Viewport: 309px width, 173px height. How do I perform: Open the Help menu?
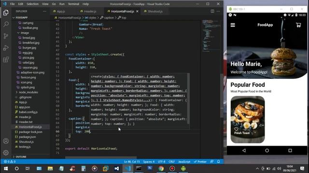pos(86,4)
